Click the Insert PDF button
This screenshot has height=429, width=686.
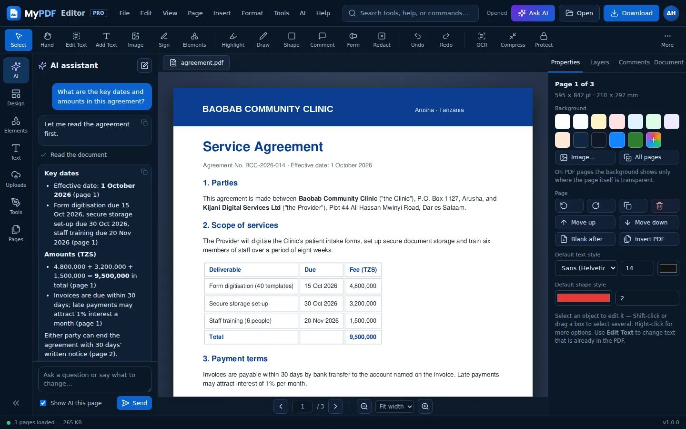(x=649, y=239)
